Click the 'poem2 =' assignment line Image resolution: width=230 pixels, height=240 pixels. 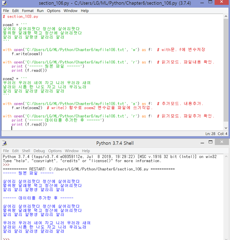[15, 79]
